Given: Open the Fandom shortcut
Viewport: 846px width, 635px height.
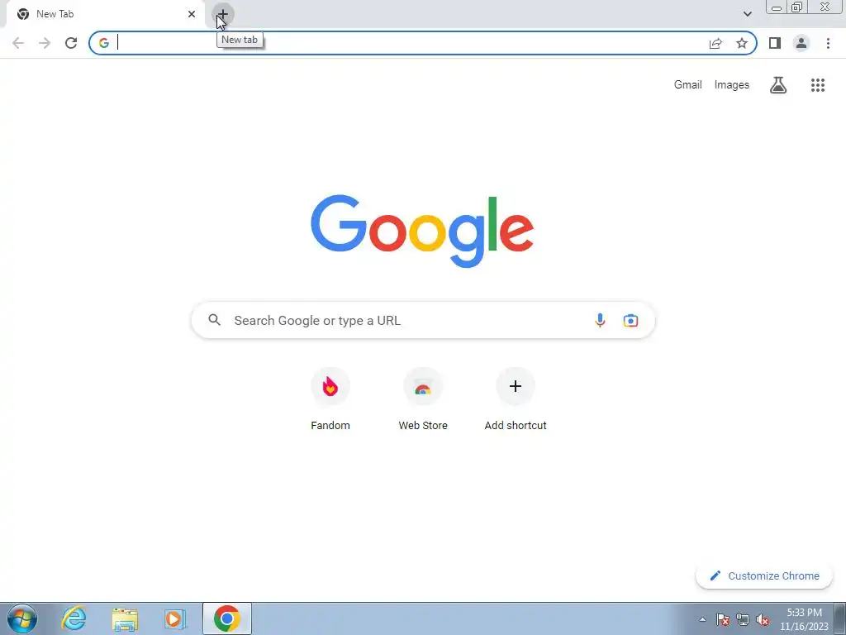Looking at the screenshot, I should (x=330, y=399).
